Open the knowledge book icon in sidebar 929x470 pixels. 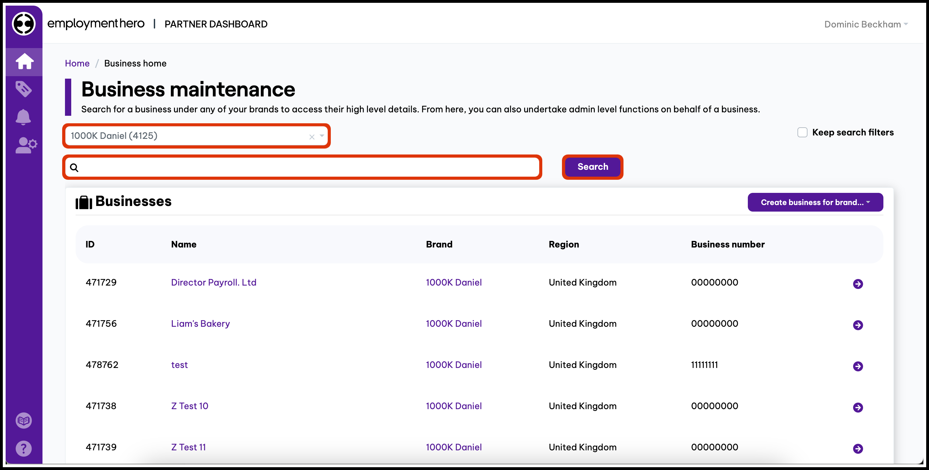tap(24, 420)
